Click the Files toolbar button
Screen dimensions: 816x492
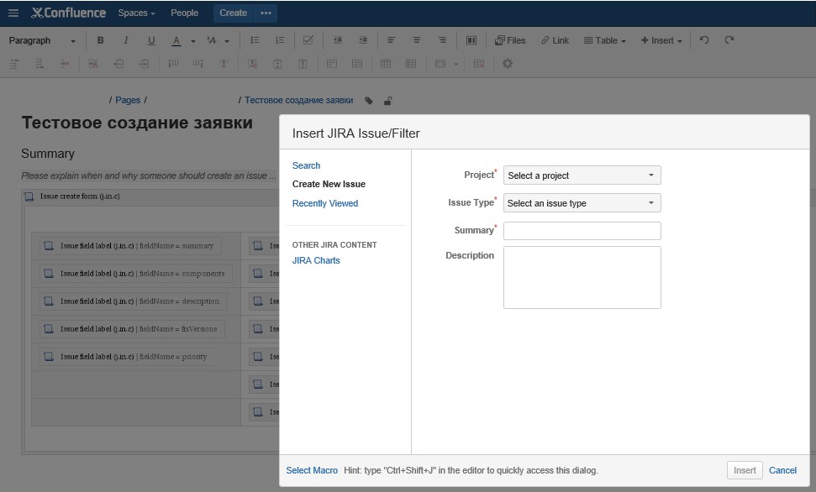click(510, 40)
